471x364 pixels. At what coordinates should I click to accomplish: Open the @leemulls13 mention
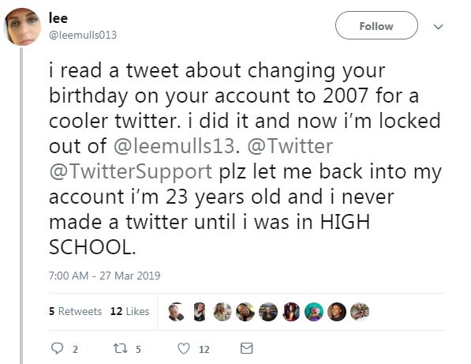[x=174, y=146]
